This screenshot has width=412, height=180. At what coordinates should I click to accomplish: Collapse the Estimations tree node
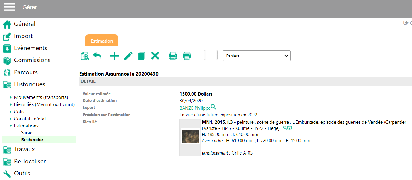(11, 126)
